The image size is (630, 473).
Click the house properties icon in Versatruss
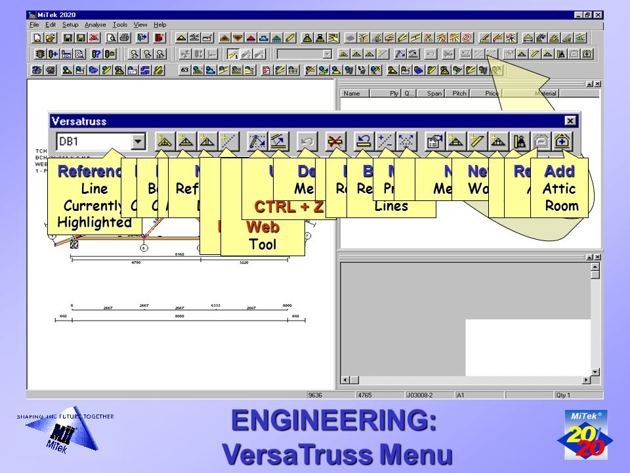pos(434,141)
